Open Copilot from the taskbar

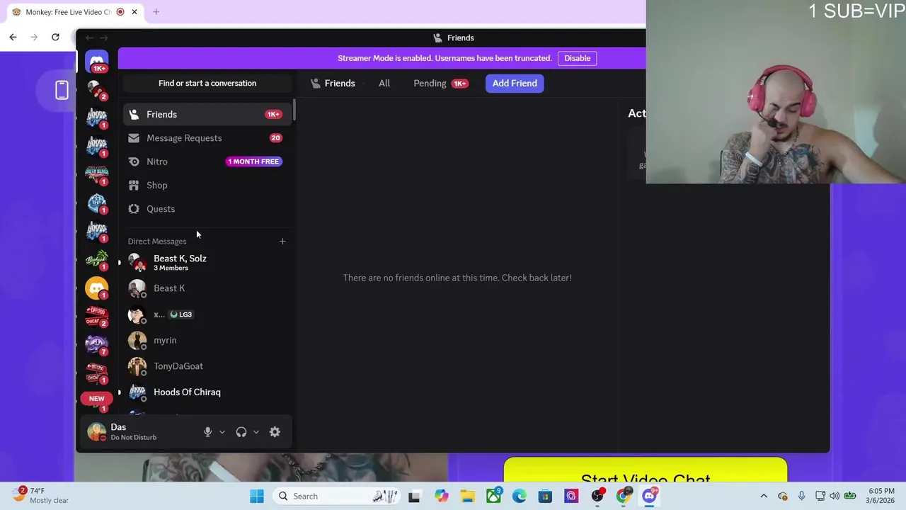(441, 496)
